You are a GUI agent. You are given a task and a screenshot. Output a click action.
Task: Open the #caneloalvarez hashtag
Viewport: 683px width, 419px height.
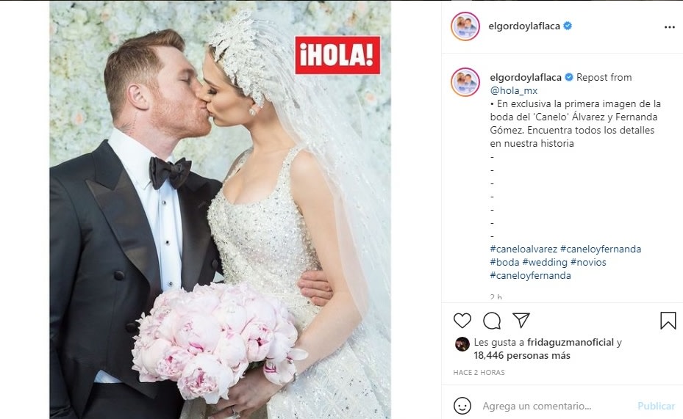(x=523, y=249)
